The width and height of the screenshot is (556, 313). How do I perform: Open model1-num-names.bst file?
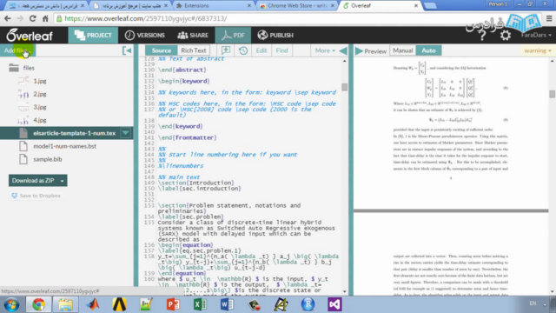point(64,146)
